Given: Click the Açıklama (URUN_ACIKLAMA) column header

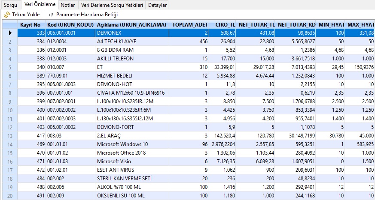Looking at the screenshot, I should click(x=131, y=25).
